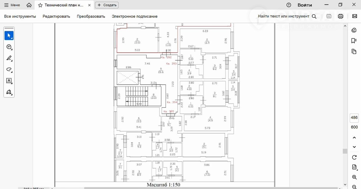The height and width of the screenshot is (189, 361).
Task: Rotate the page clockwise
Action: (354, 157)
